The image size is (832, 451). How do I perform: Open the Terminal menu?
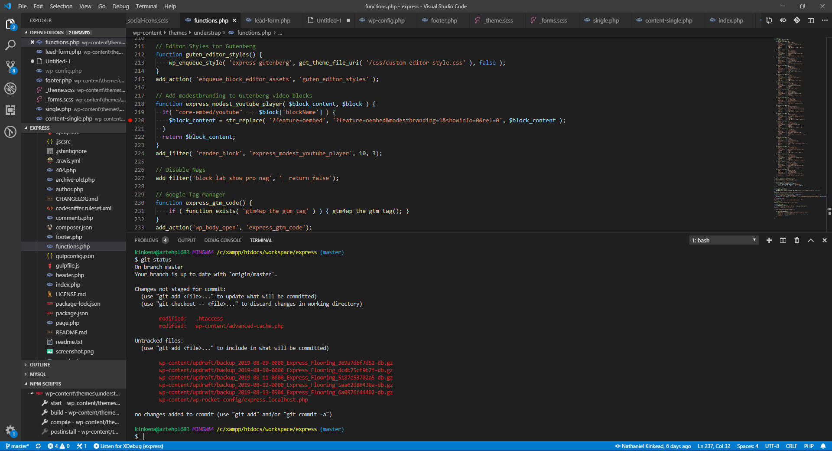[146, 6]
